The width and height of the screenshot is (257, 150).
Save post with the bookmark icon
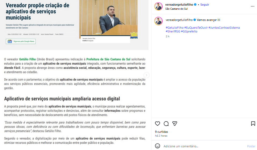(x=253, y=124)
